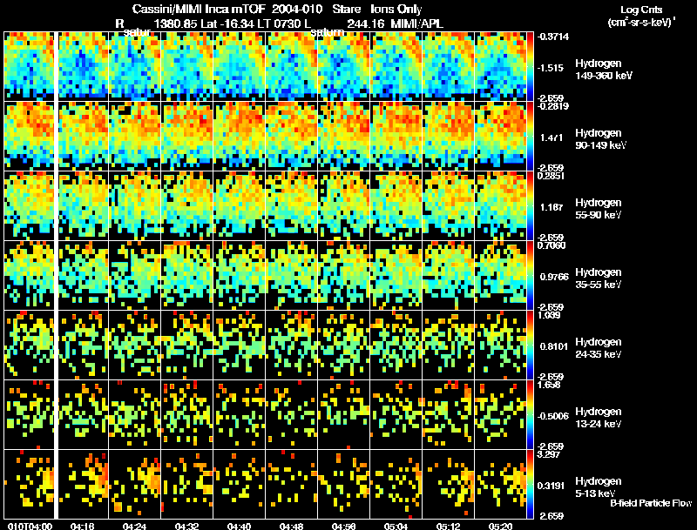
Task: Click the '-0.5006' color scale value
Action: pos(552,416)
